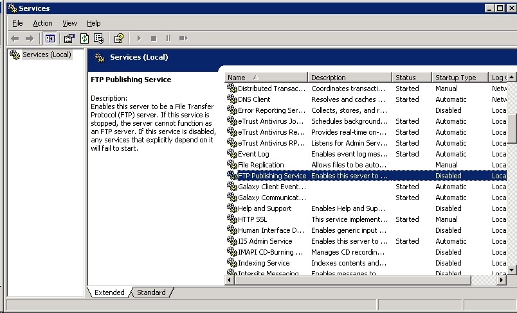Switch to the Standard tab
Viewport: 517px width, 313px height.
[x=151, y=292]
